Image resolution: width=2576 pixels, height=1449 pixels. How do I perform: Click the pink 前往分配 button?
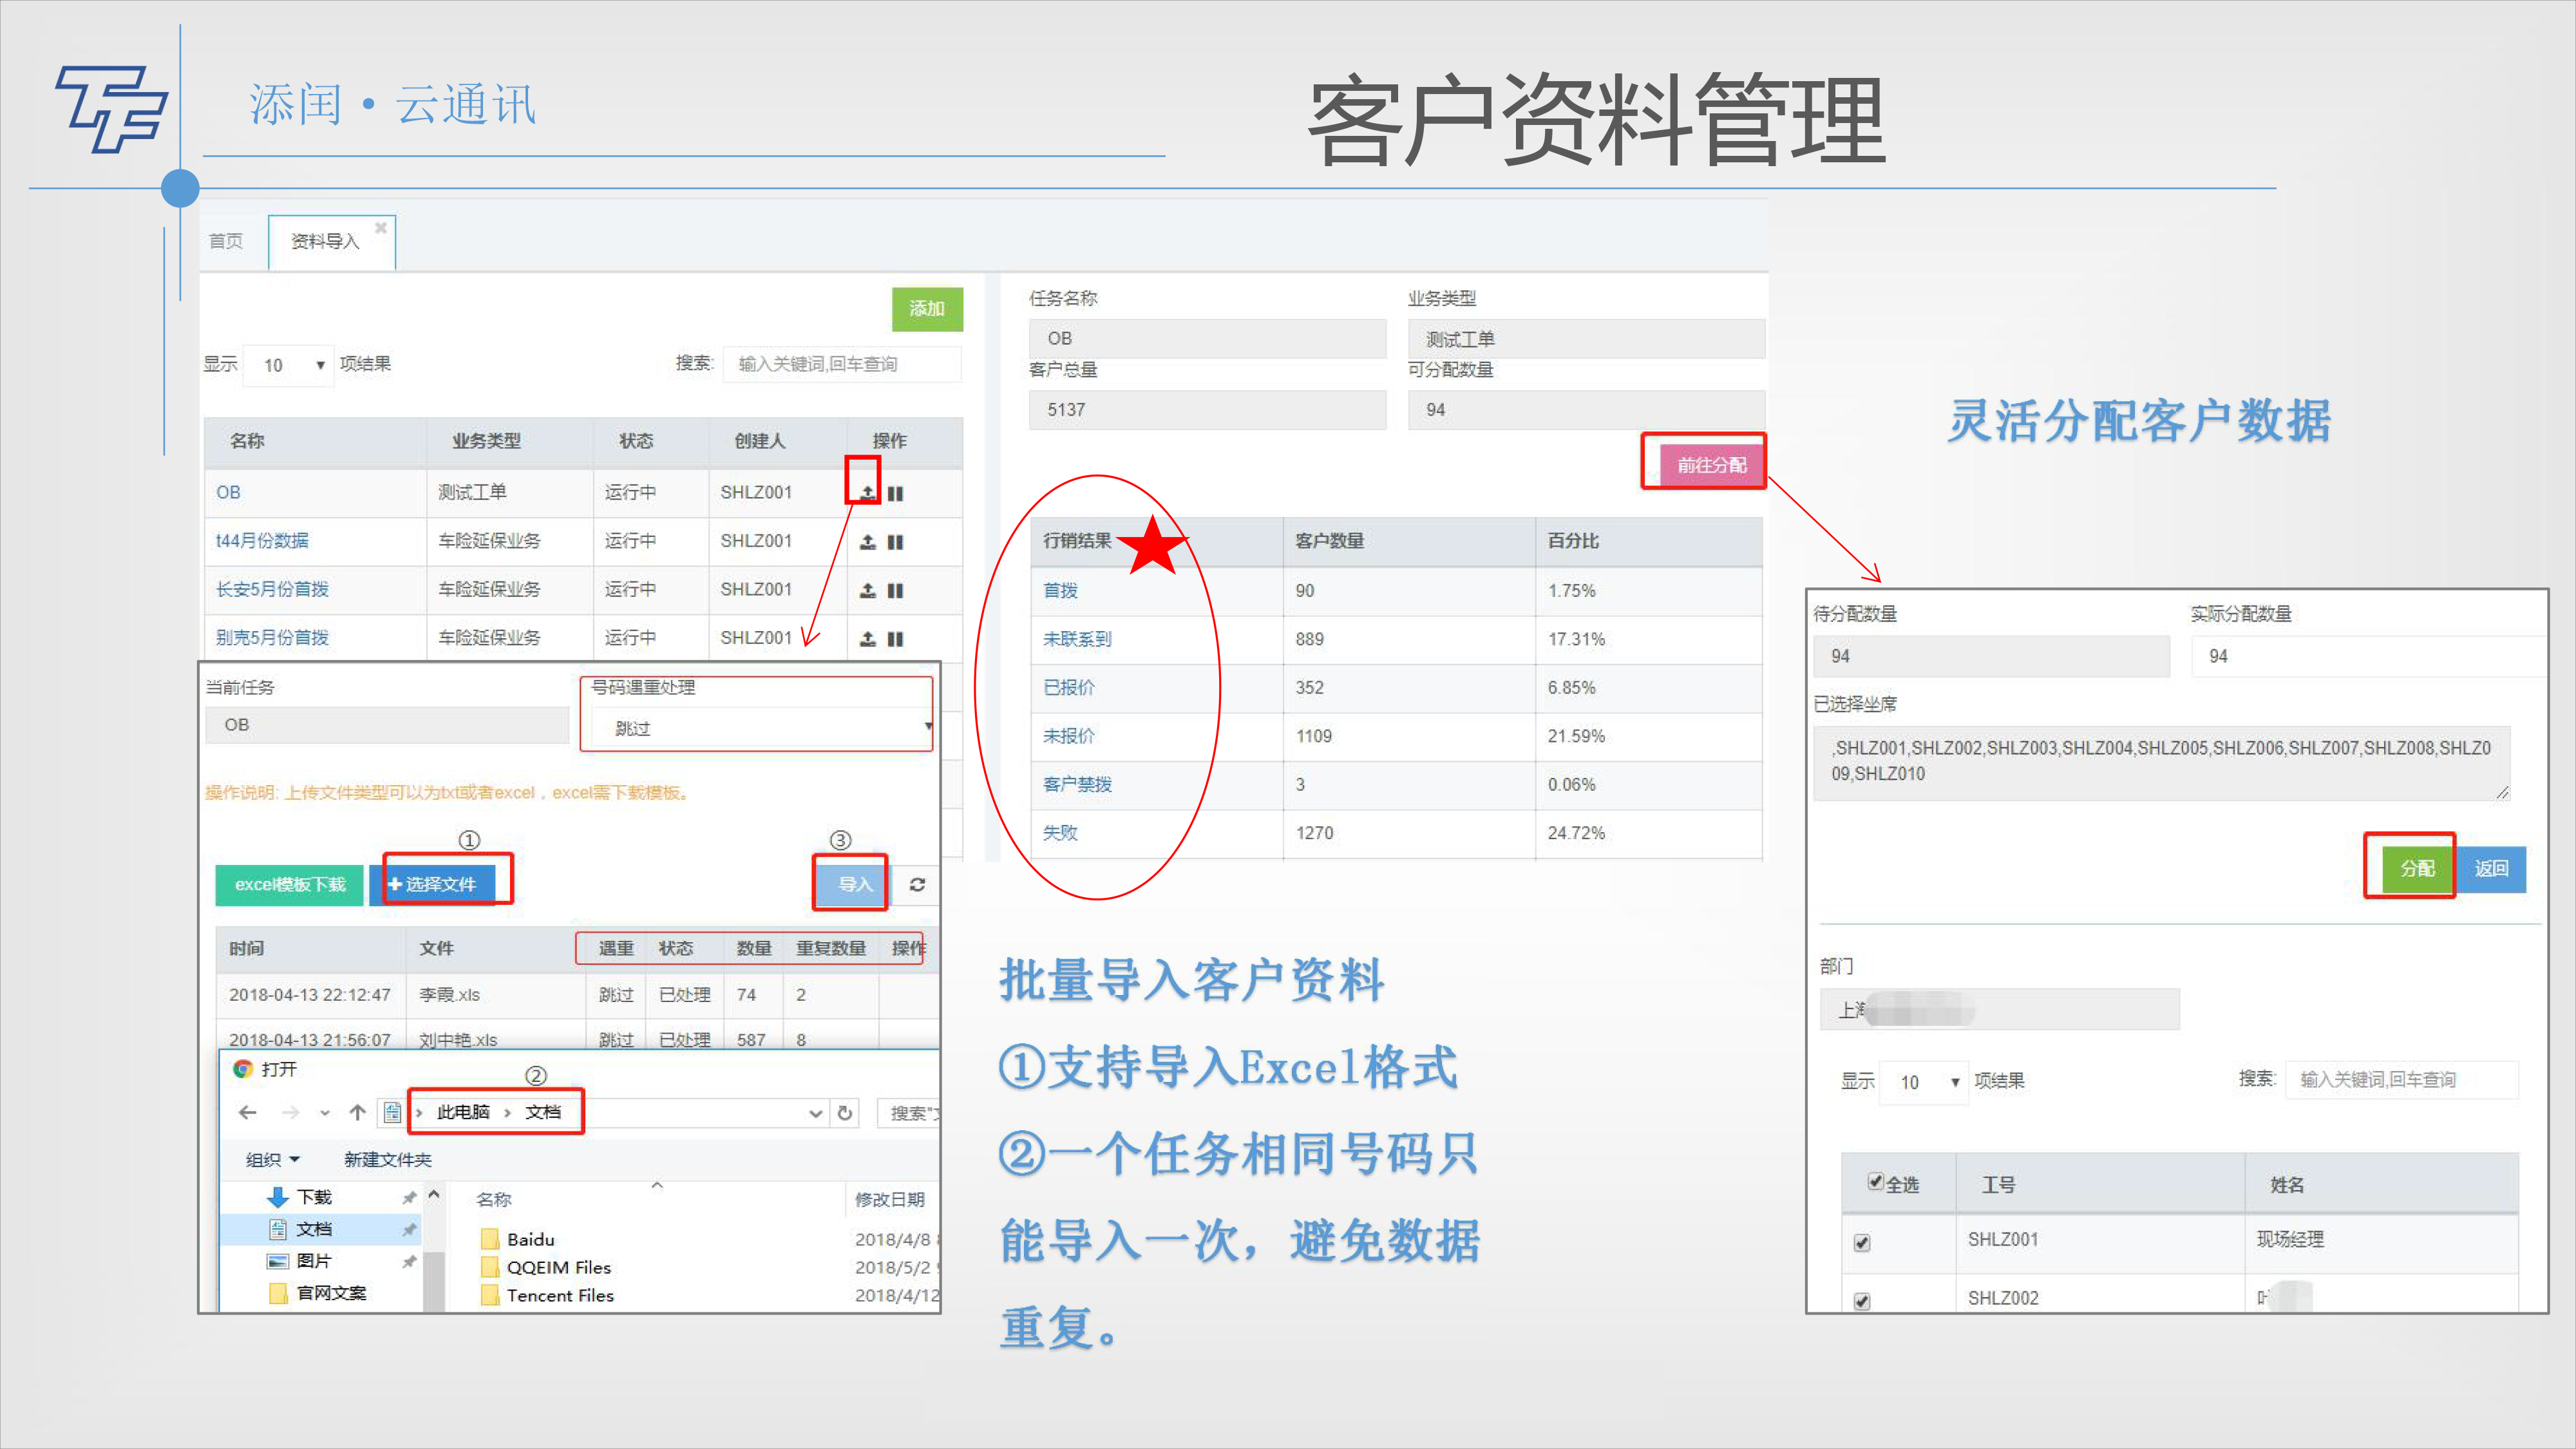pos(1711,465)
